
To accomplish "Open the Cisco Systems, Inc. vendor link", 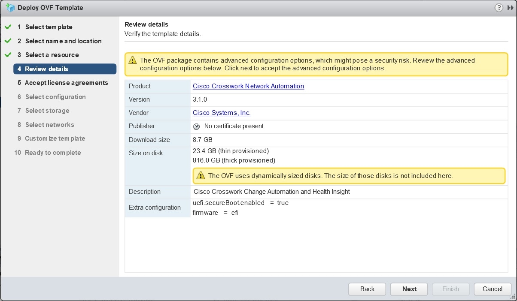I will tap(222, 113).
